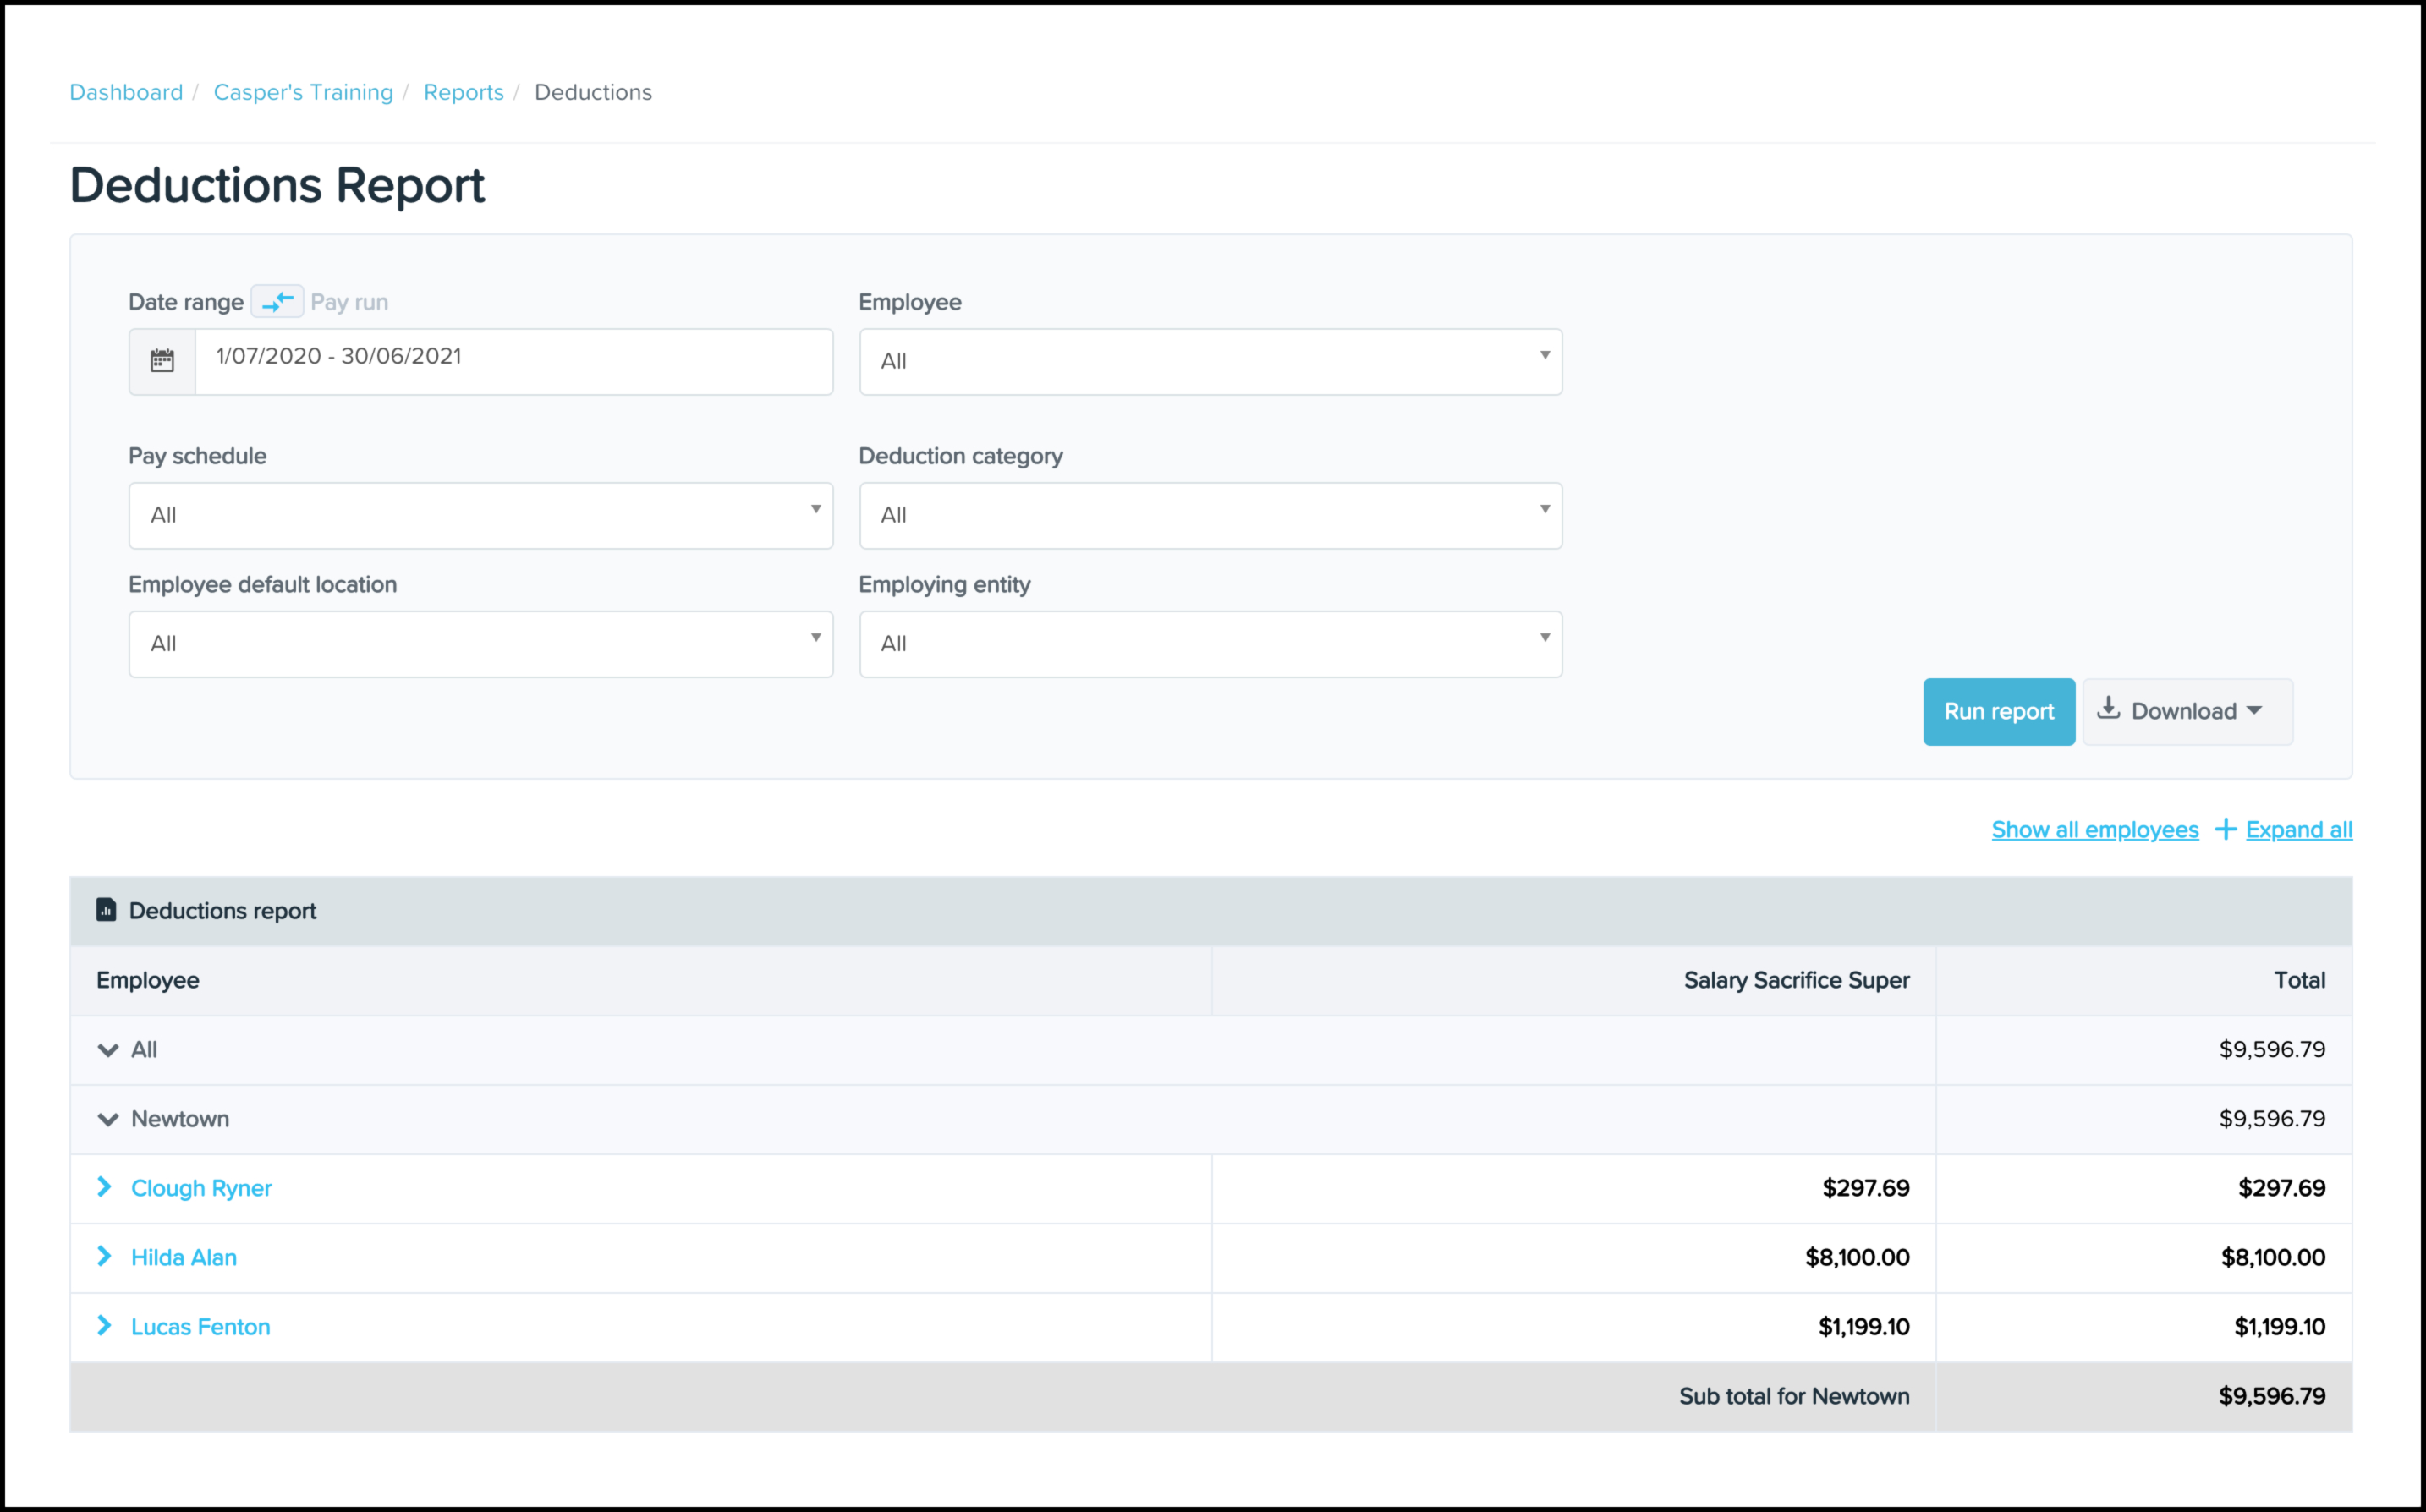Open the Employee dropdown
Image resolution: width=2426 pixels, height=1512 pixels.
(1210, 361)
